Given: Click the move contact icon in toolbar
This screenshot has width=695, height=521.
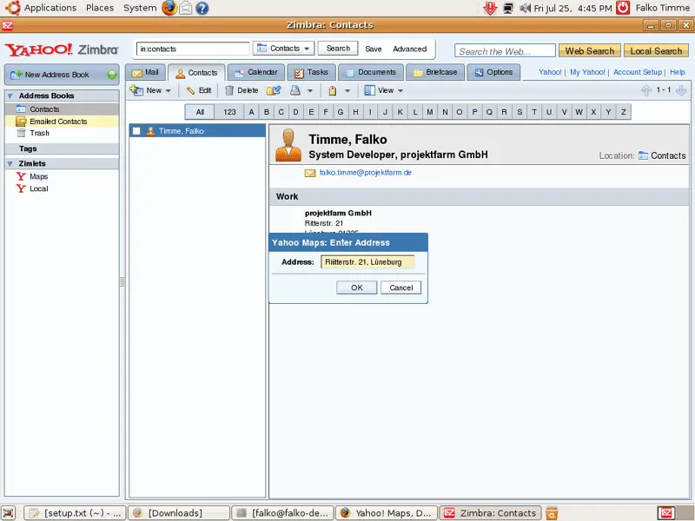Looking at the screenshot, I should (x=274, y=90).
